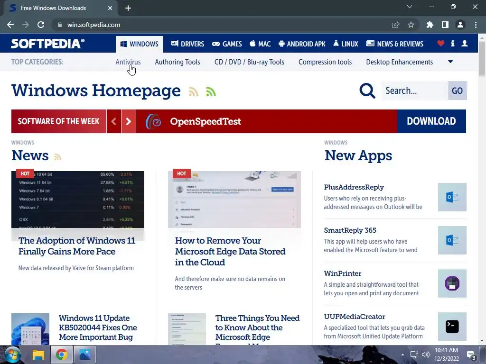Open News & Reviews section
Screen dimensions: 486x364
click(x=394, y=44)
